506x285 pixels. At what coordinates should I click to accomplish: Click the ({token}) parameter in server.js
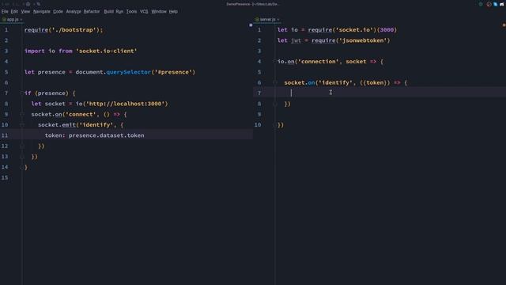click(x=375, y=82)
